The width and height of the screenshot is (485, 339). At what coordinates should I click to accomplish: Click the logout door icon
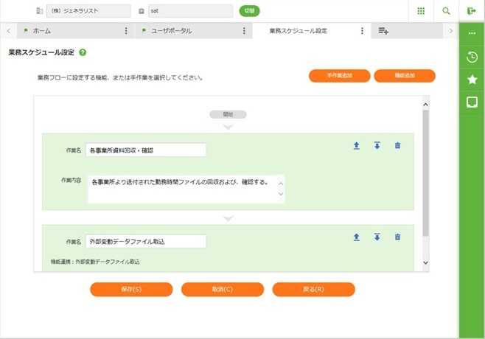coord(472,11)
